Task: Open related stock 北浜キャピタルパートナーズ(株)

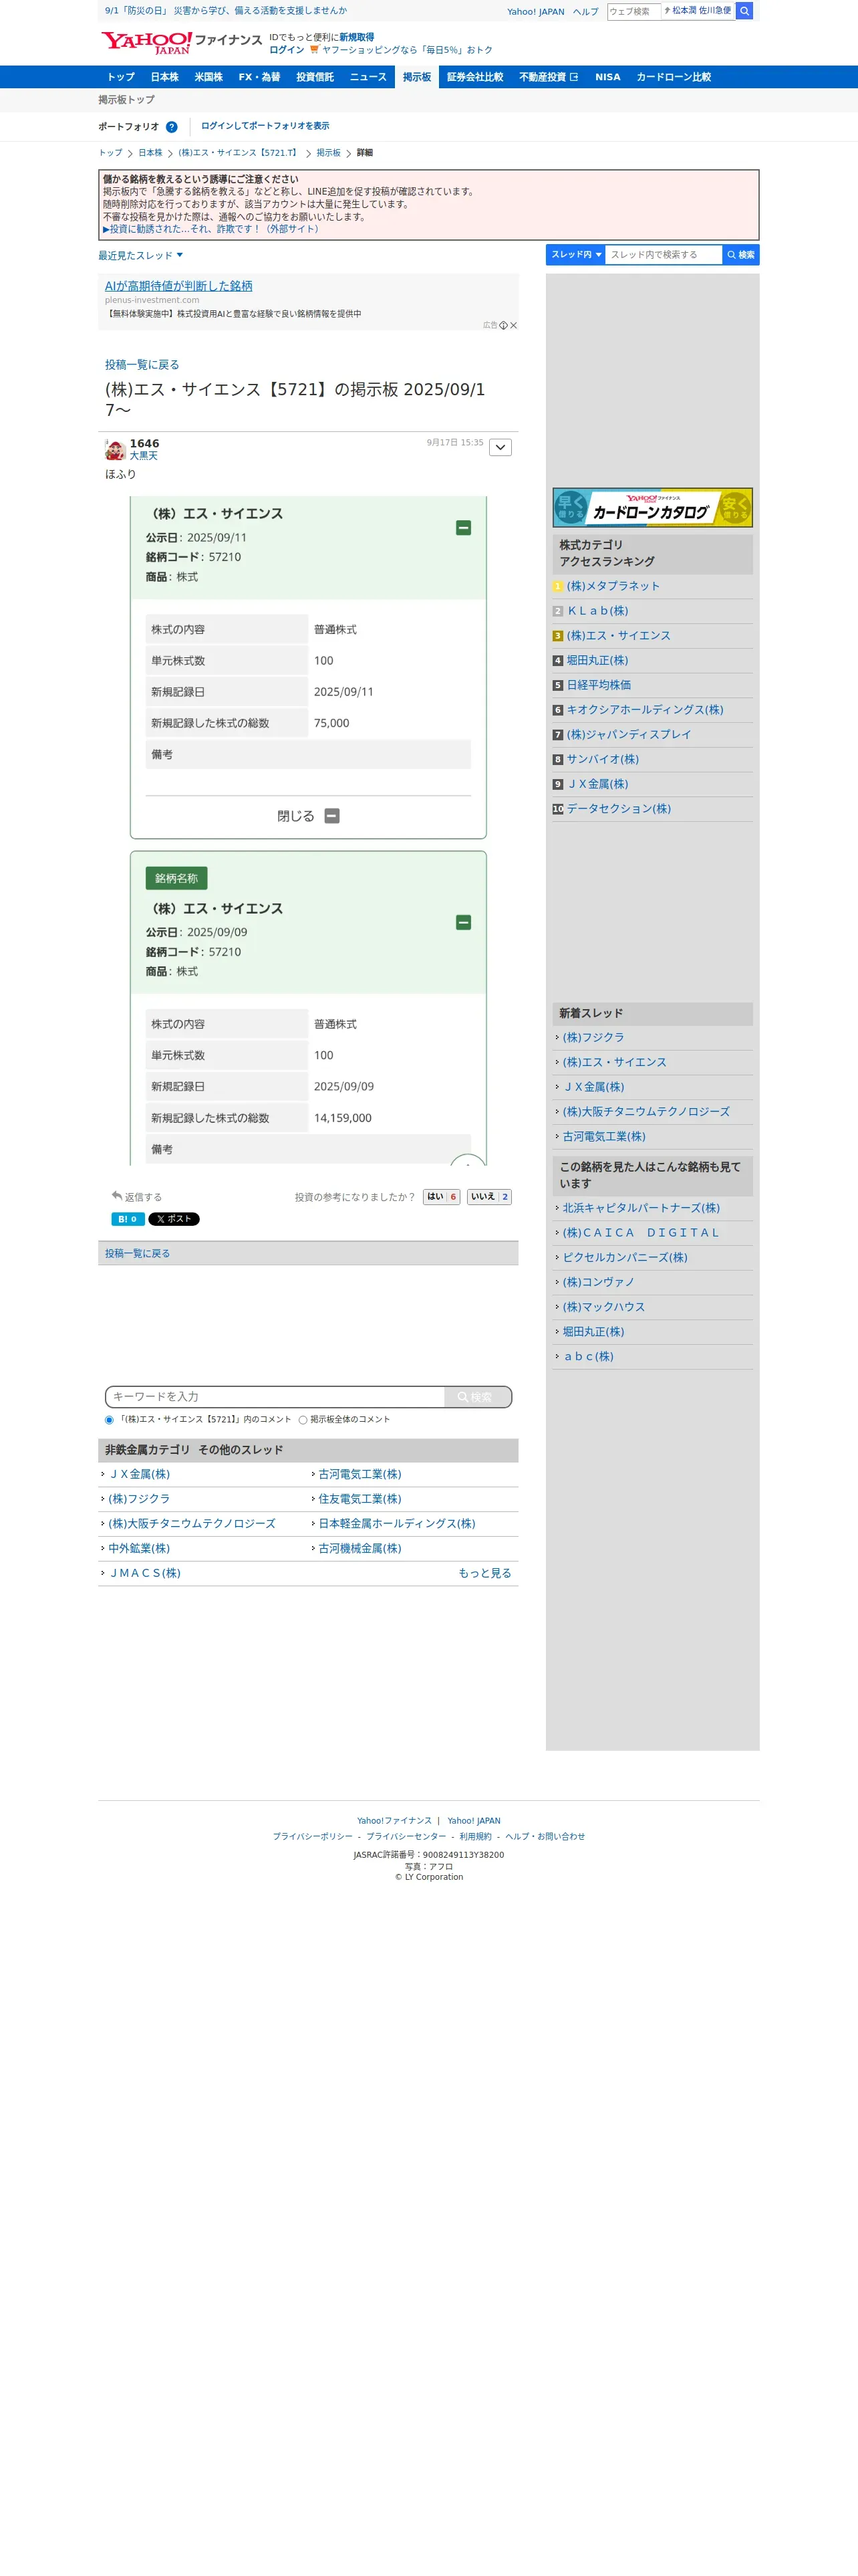Action: tap(641, 1208)
